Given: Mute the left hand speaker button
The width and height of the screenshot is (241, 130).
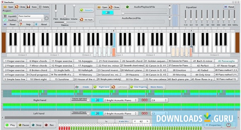Looking at the screenshot, I should [97, 114].
